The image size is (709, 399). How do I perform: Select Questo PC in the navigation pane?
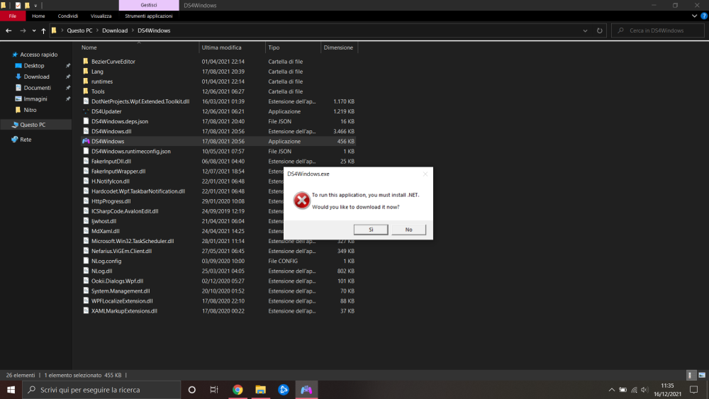(x=33, y=125)
